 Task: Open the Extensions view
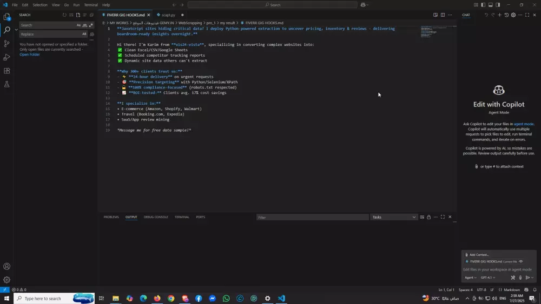(x=6, y=71)
